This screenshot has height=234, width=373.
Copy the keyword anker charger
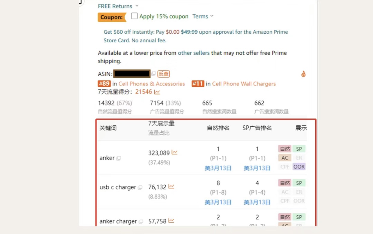point(141,222)
